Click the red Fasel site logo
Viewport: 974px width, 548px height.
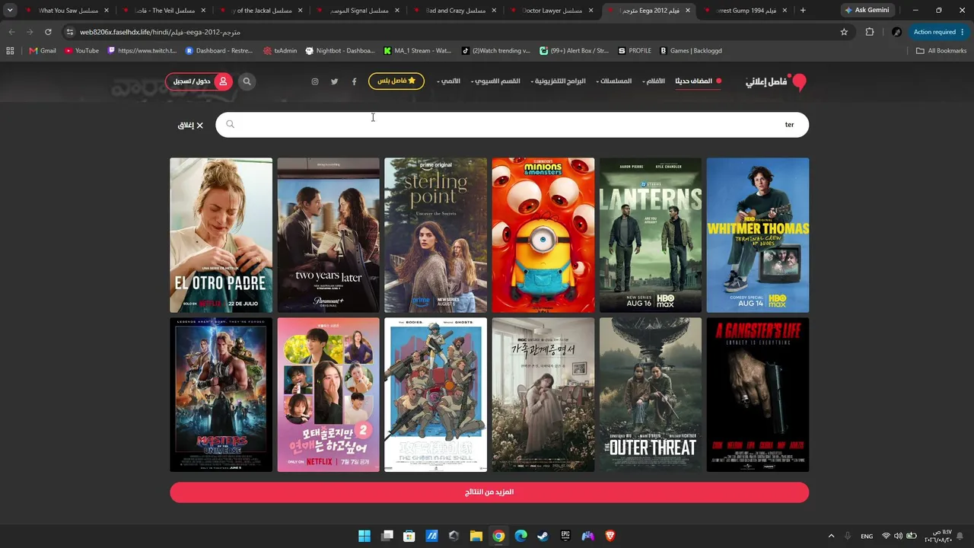pos(776,81)
